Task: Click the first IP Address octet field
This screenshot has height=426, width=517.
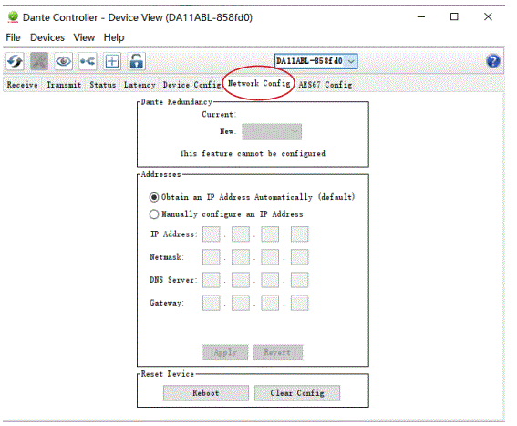Action: (x=211, y=234)
